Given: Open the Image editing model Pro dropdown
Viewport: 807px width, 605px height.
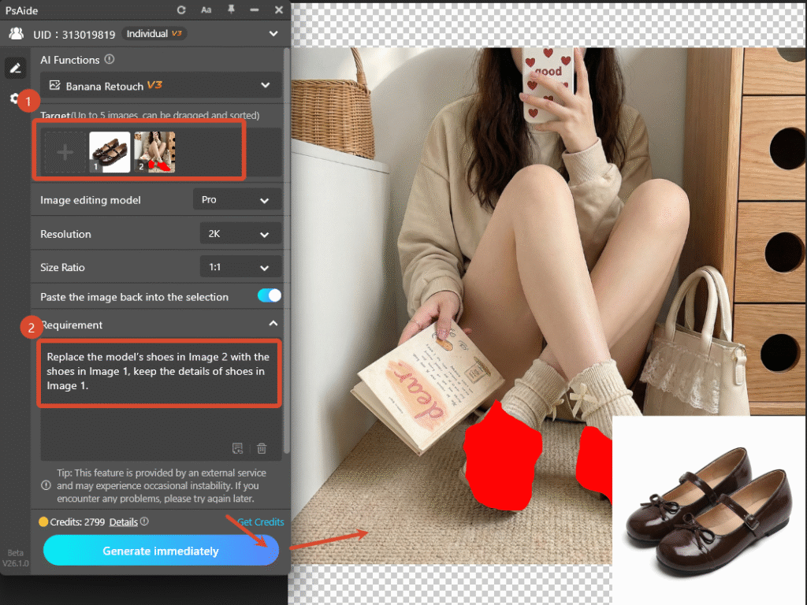Looking at the screenshot, I should [236, 200].
